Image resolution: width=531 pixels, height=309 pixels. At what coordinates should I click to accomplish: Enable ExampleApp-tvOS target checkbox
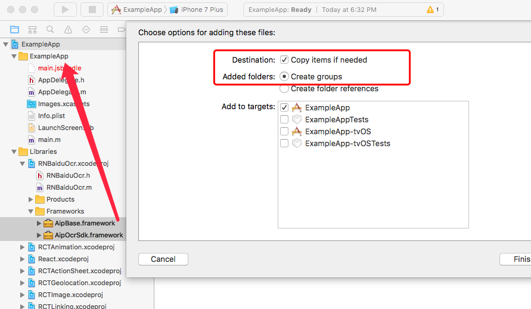(284, 131)
